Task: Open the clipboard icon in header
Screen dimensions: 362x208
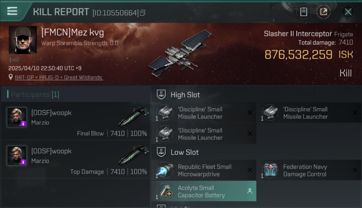Action: pyautogui.click(x=304, y=12)
